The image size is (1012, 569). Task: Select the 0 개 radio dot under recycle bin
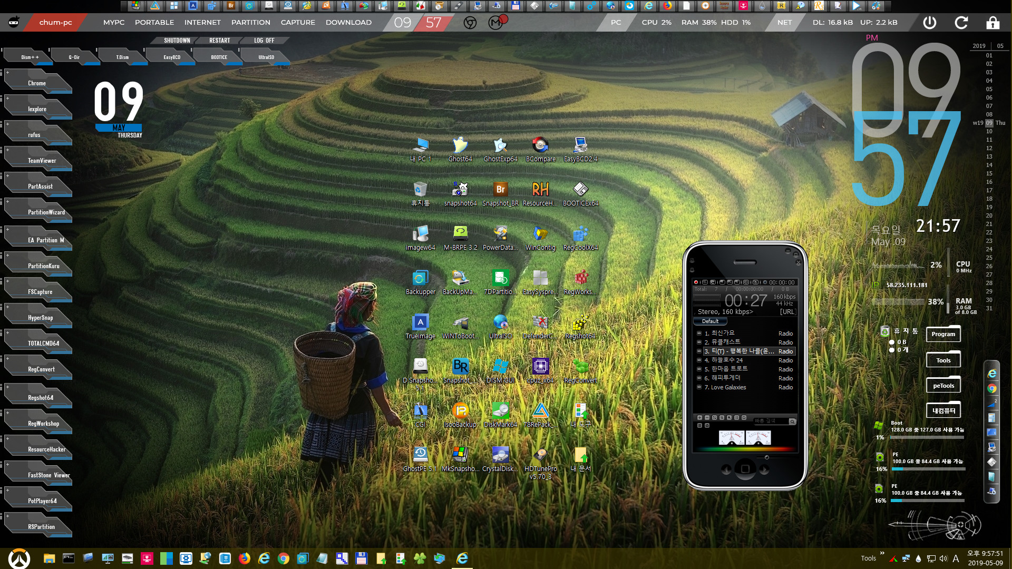coord(892,350)
